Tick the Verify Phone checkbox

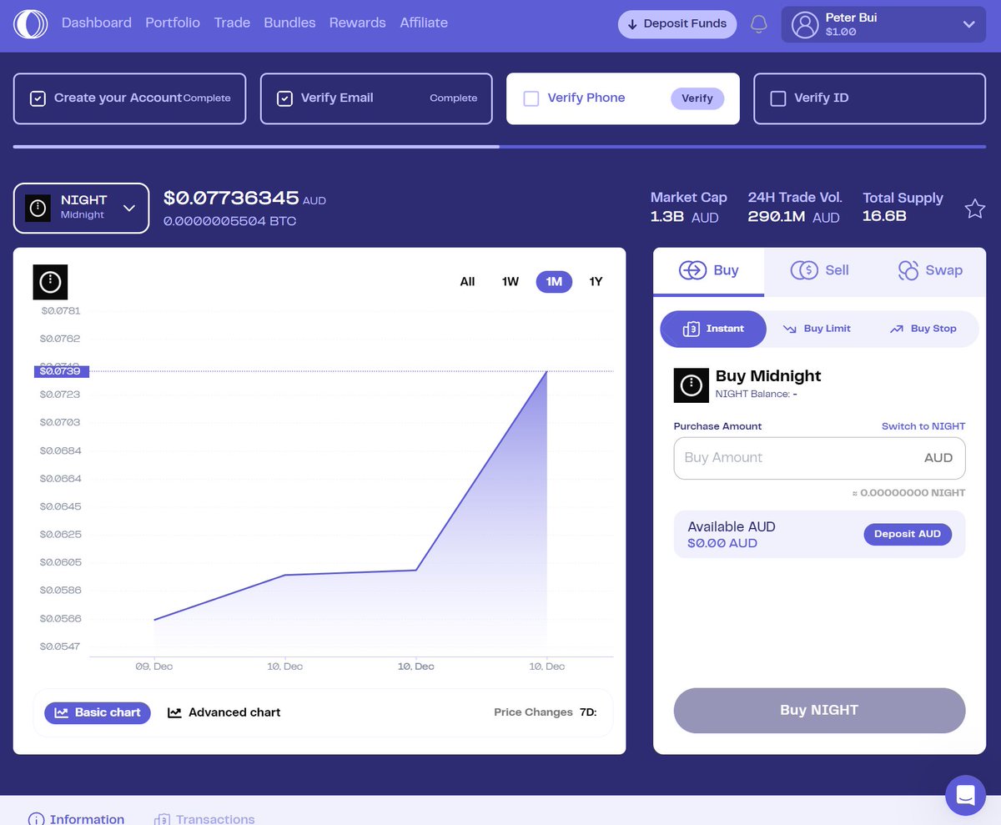coord(531,98)
